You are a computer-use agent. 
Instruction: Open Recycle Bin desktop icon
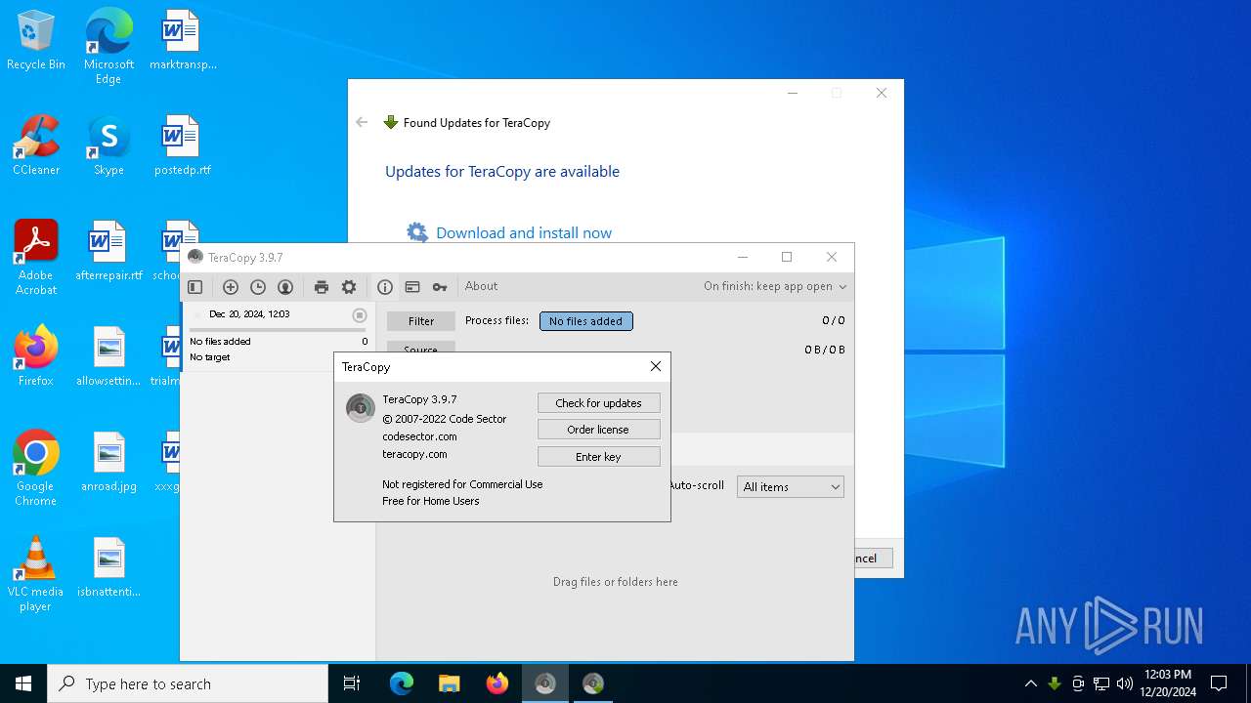pyautogui.click(x=36, y=41)
